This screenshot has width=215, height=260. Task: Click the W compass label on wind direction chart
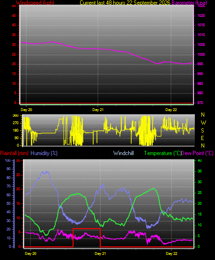tap(203, 123)
